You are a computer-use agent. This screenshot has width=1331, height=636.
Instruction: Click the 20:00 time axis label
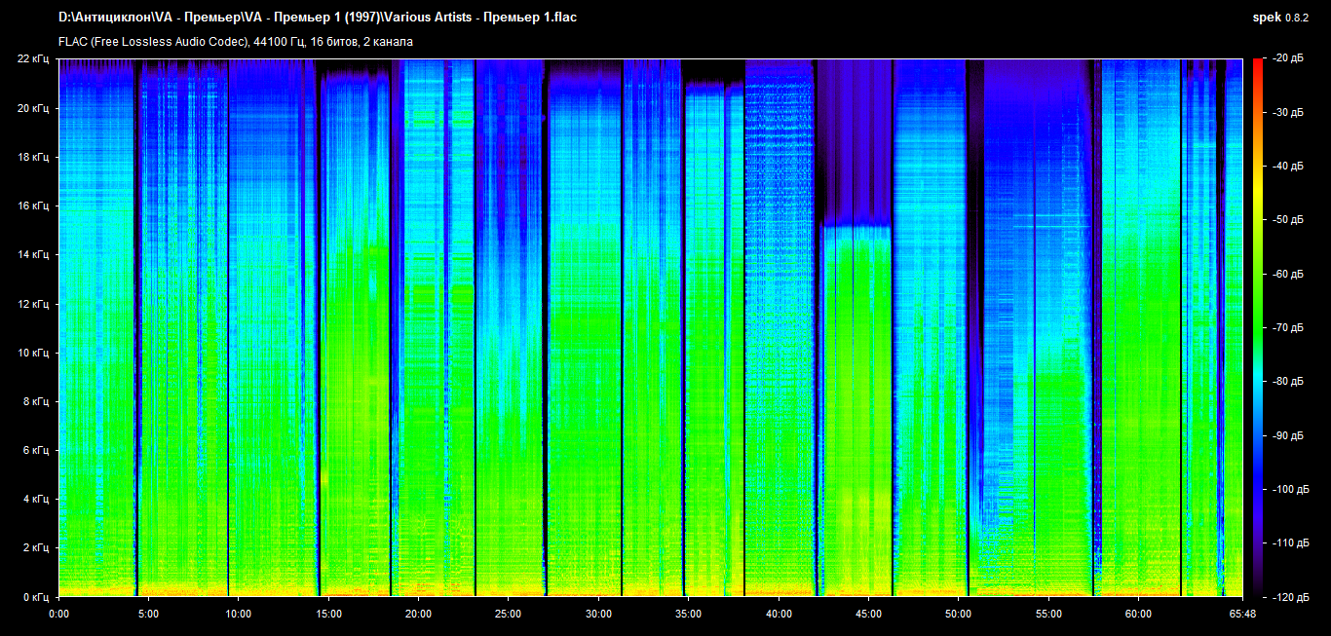[418, 614]
